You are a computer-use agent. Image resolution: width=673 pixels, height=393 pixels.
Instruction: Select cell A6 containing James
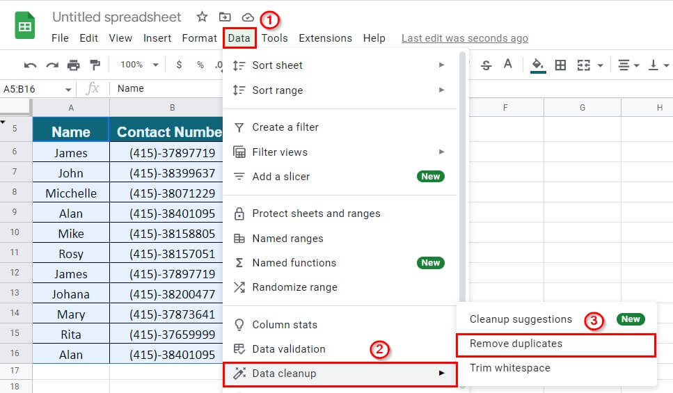point(71,153)
